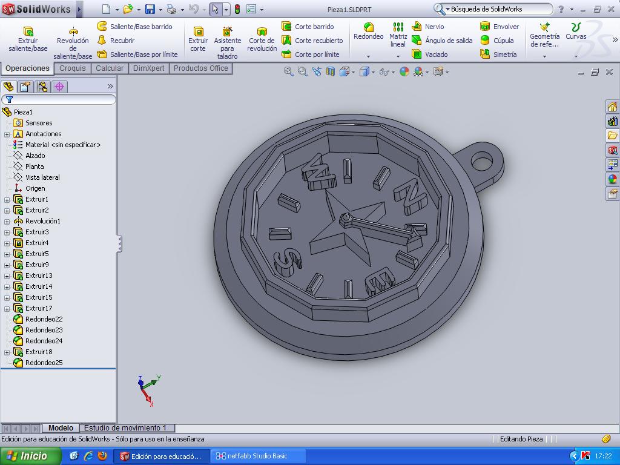Click the Extruir corte icon
Image resolution: width=620 pixels, height=465 pixels.
click(x=198, y=39)
